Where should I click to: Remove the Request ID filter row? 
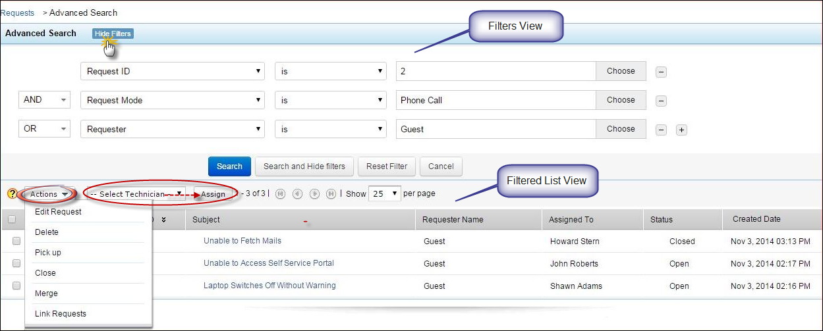click(661, 72)
